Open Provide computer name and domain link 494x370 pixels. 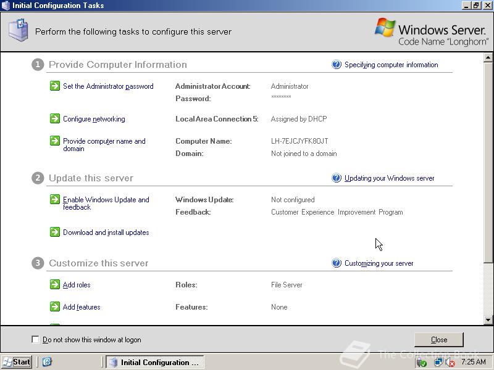pyautogui.click(x=104, y=145)
